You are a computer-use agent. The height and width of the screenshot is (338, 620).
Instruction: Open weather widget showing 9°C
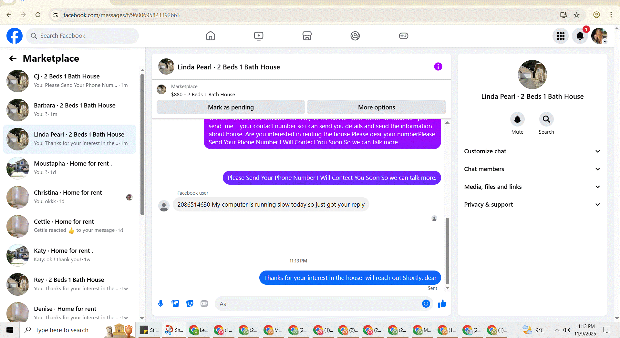[x=533, y=330]
